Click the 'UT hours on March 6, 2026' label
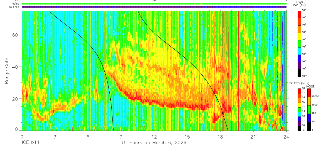This screenshot has width=322, height=148. (154, 143)
